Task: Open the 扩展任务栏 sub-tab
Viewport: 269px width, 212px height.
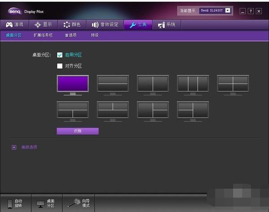Action: tap(43, 35)
